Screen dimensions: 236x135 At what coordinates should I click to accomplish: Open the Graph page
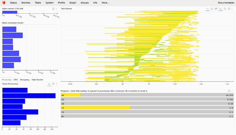73,3
